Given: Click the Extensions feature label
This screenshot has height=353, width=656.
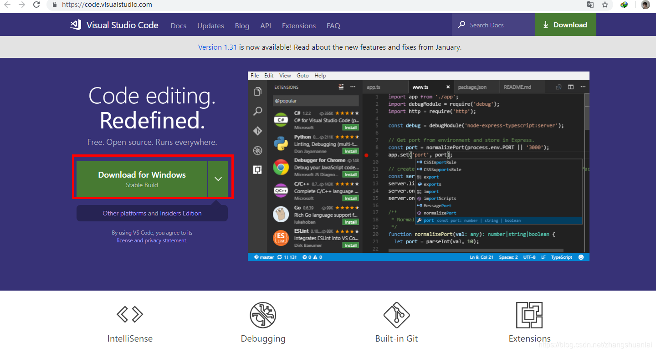Looking at the screenshot, I should (529, 338).
